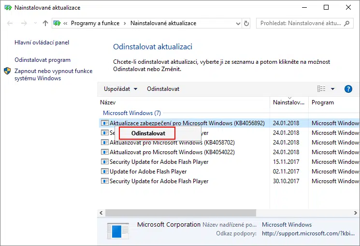Sort by Program column header

pos(334,102)
